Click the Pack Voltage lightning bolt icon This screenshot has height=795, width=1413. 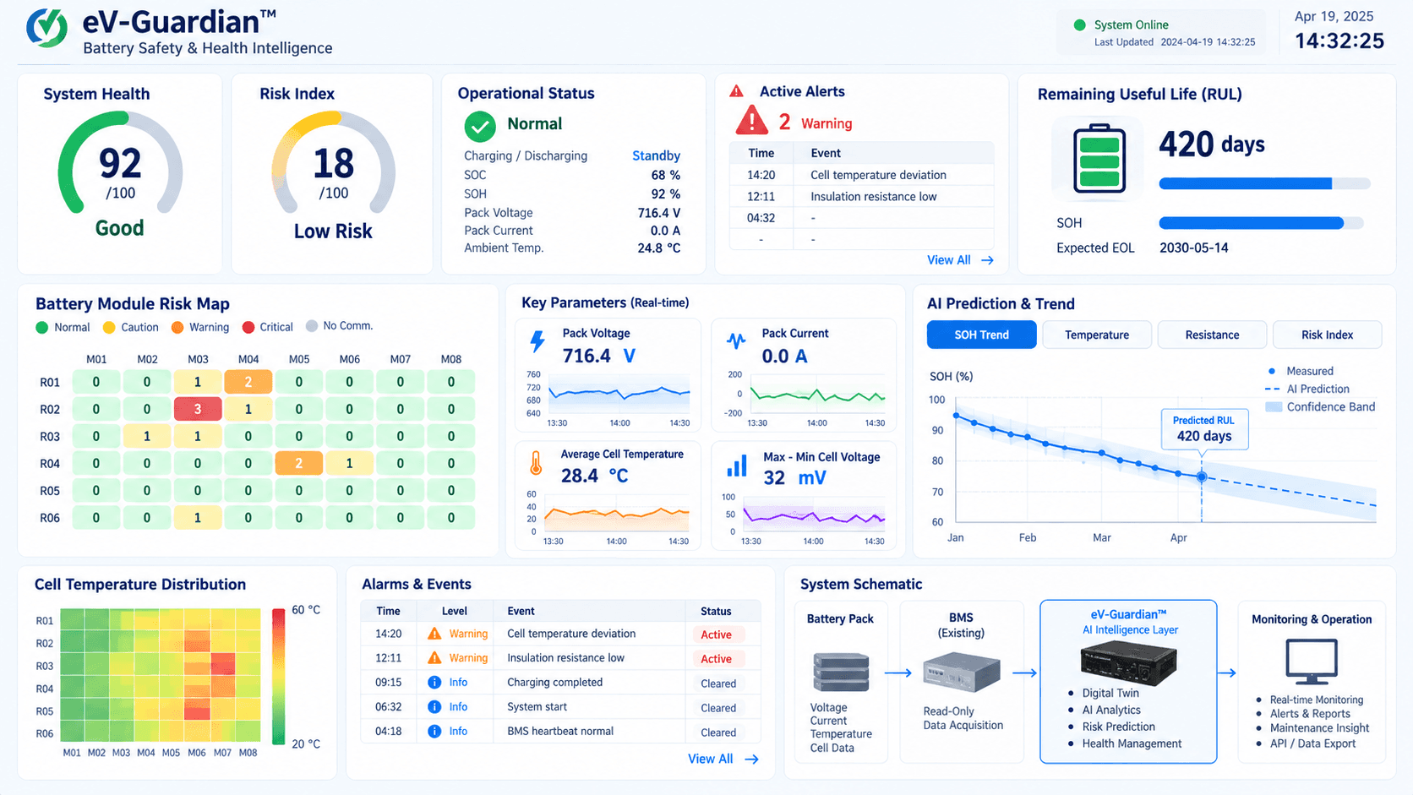[537, 341]
